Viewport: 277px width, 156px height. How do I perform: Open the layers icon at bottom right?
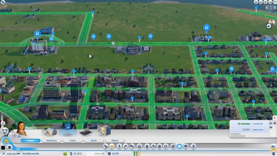[x=274, y=153]
